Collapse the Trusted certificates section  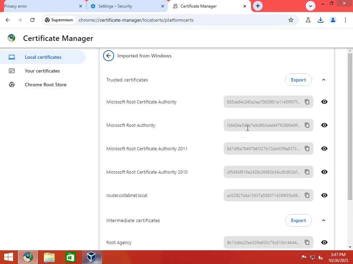[x=324, y=80]
